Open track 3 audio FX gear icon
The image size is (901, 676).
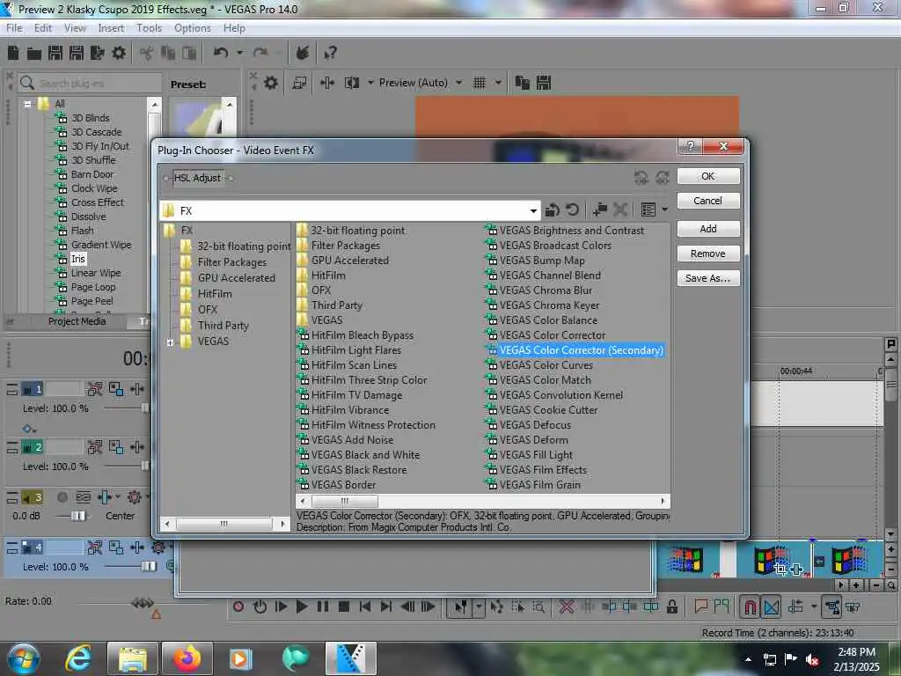click(x=135, y=496)
